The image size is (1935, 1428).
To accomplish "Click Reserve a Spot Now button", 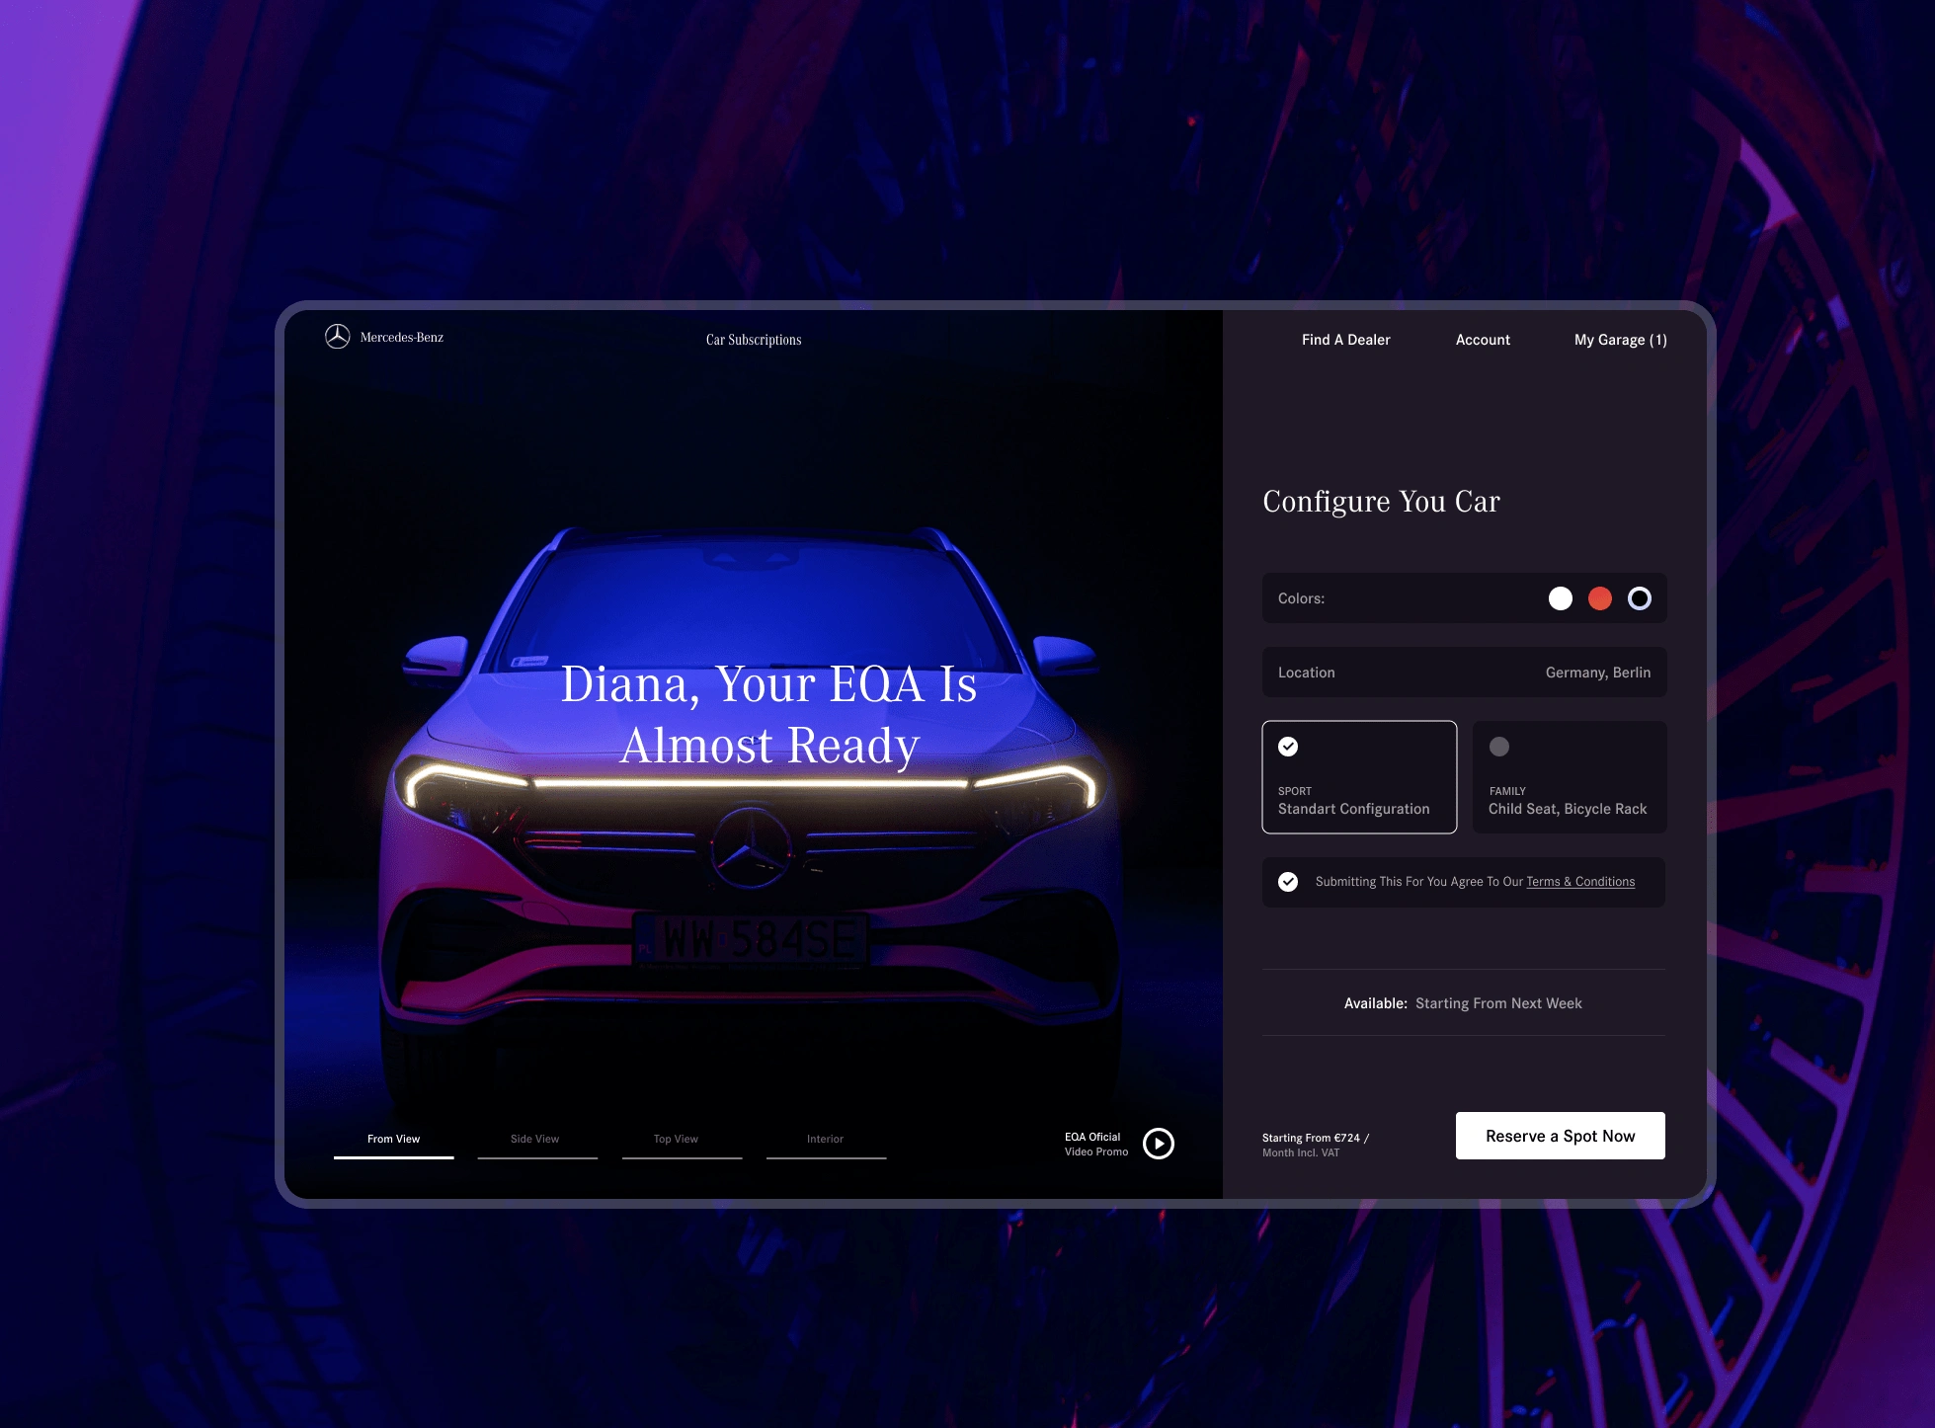I will click(x=1561, y=1136).
